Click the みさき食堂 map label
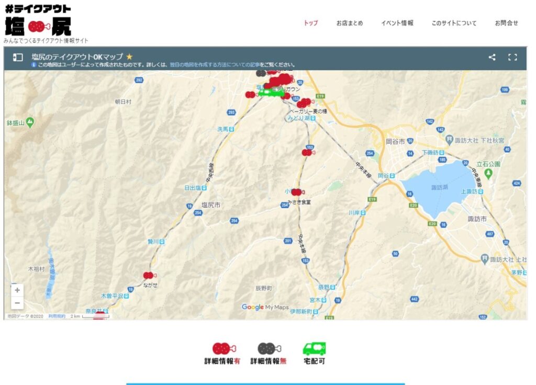The width and height of the screenshot is (536, 385). (x=299, y=202)
